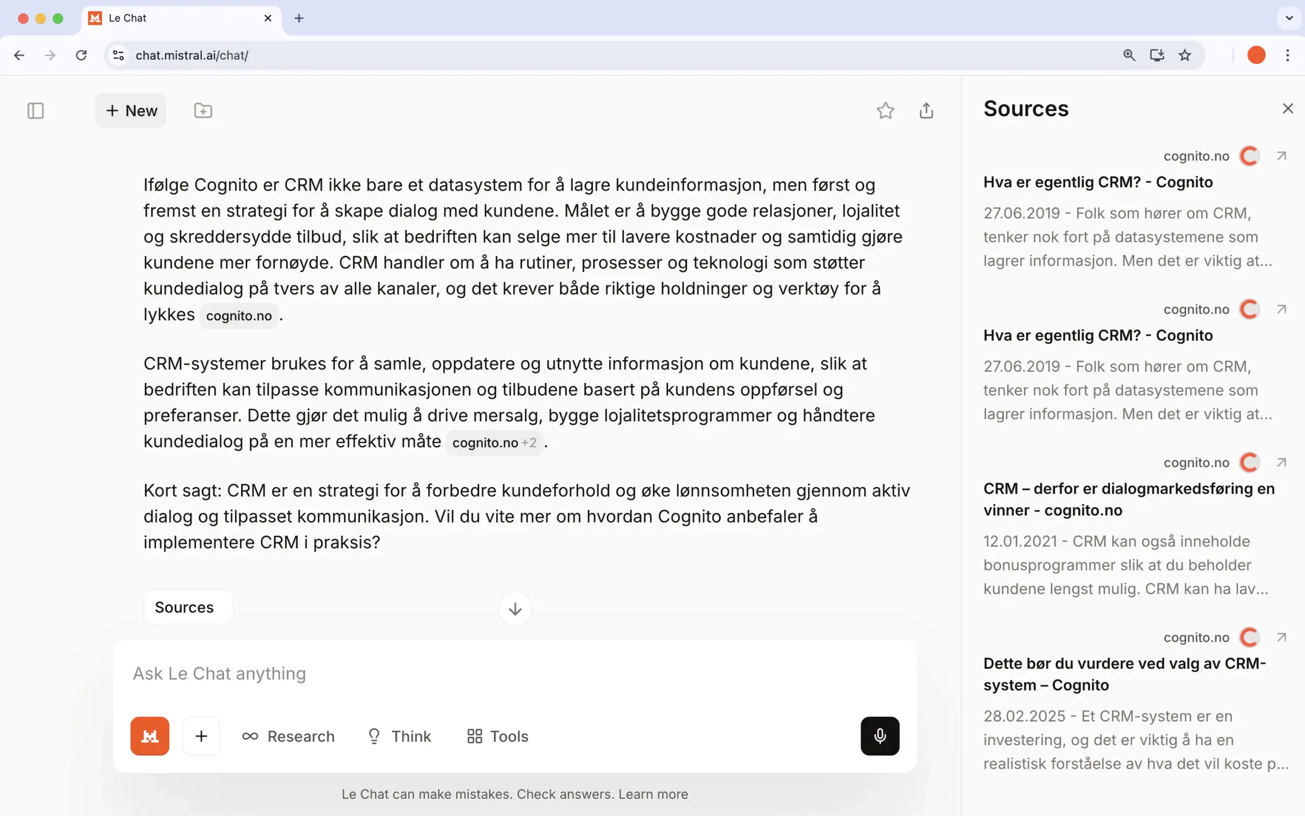Open a new browser tab

coord(299,18)
